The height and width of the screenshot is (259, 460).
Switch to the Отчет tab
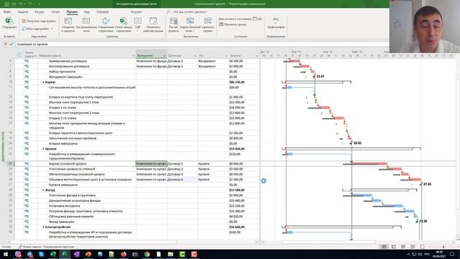55,12
